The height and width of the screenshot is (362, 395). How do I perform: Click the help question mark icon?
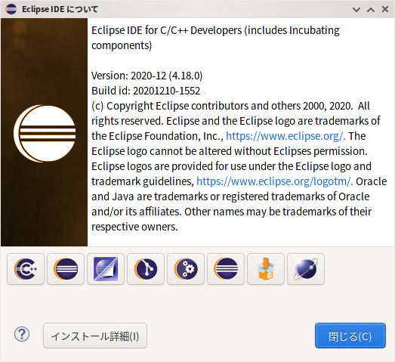tap(22, 334)
